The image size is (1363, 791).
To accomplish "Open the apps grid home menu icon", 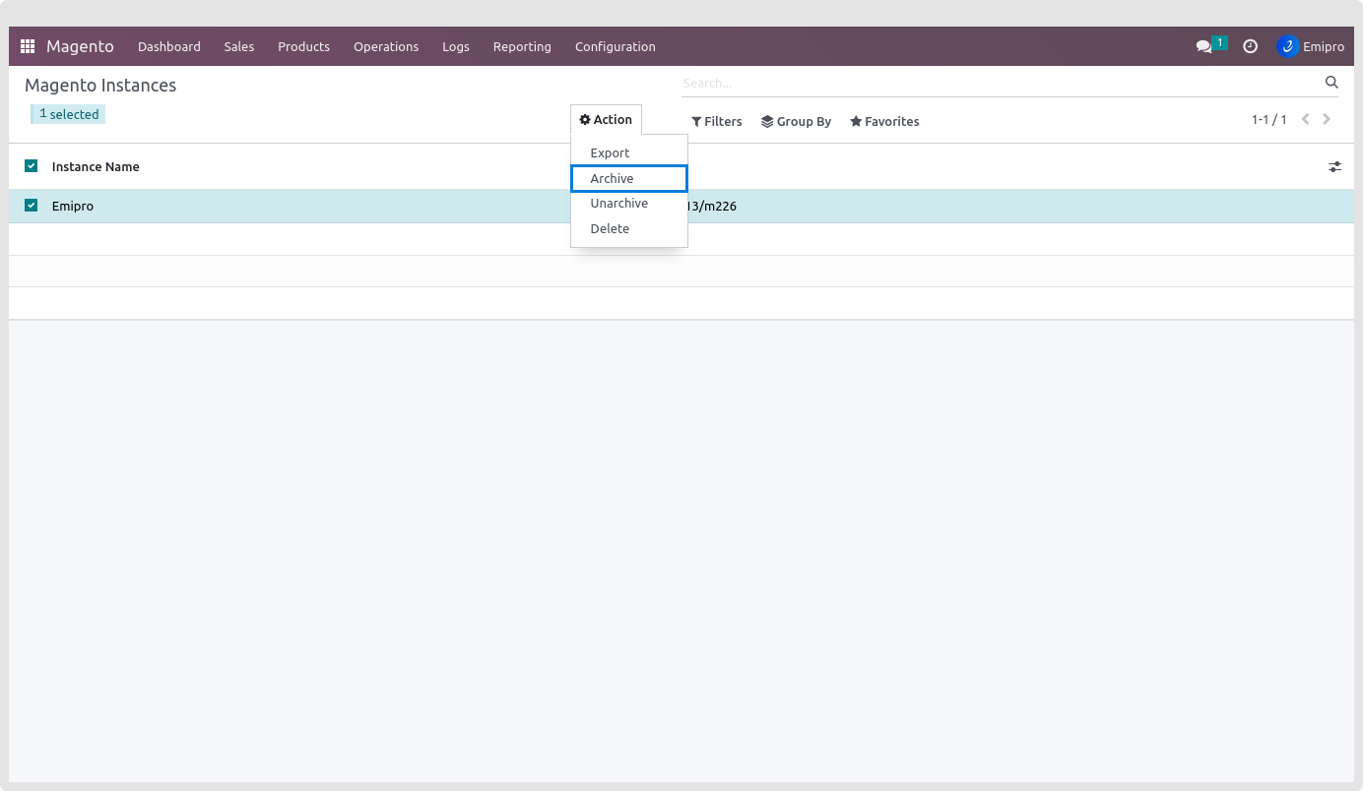I will click(28, 46).
